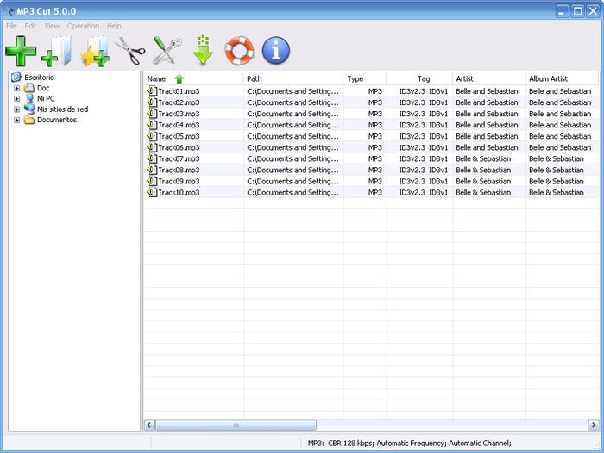604x453 pixels.
Task: Click the blue Info icon
Action: (276, 50)
